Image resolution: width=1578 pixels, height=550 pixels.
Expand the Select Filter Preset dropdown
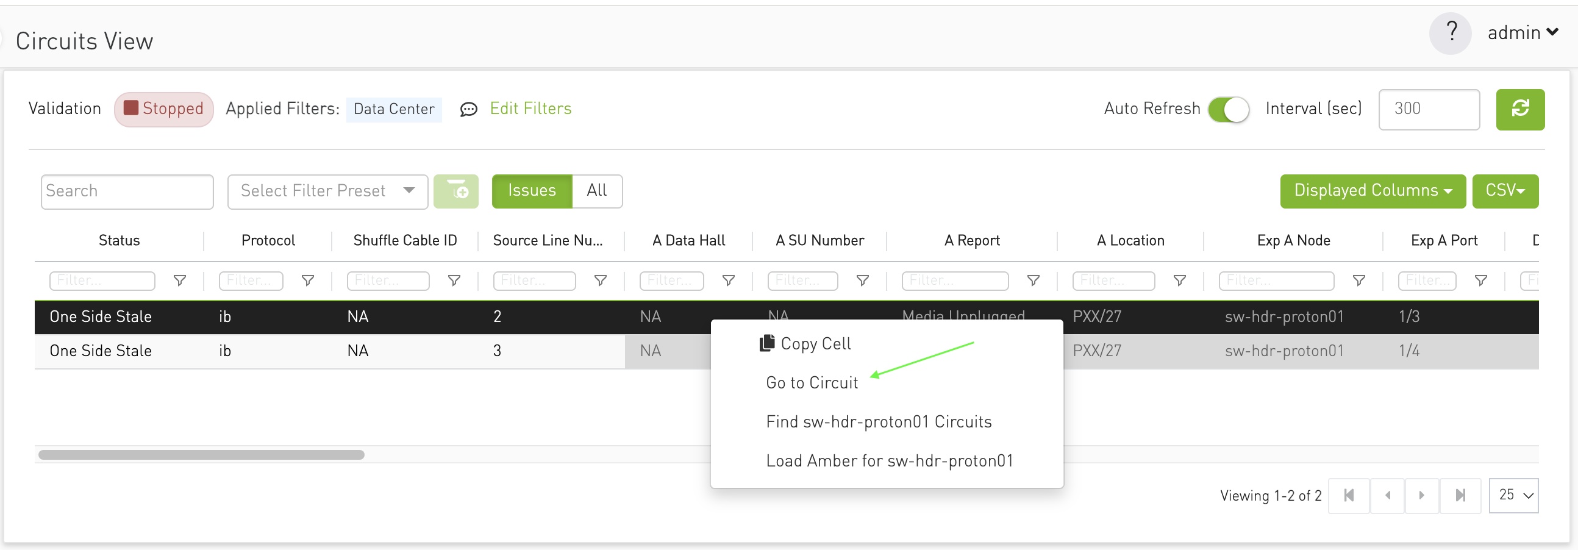pos(327,191)
